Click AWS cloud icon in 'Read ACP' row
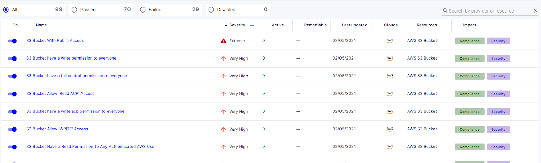Viewport: 541px width, 163px height. [x=390, y=94]
